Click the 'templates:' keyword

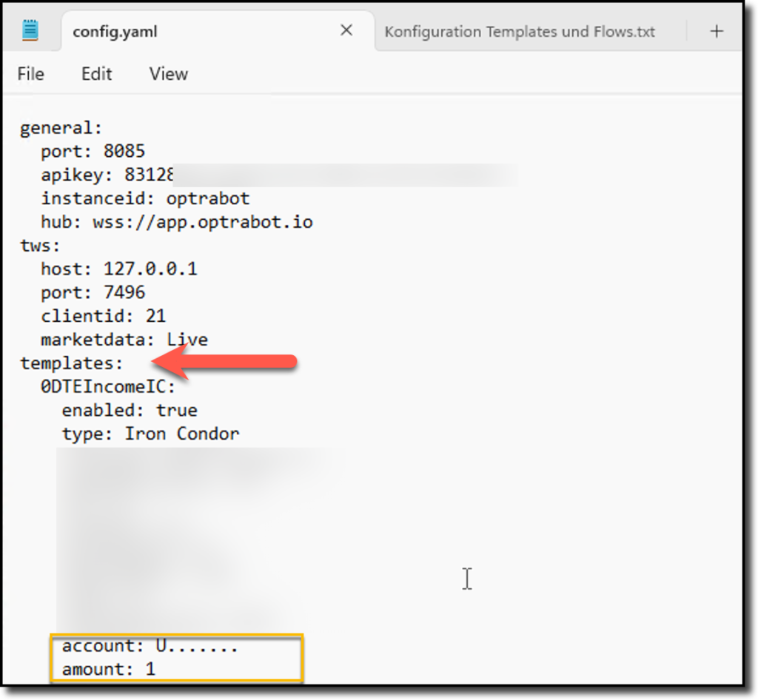point(71,363)
